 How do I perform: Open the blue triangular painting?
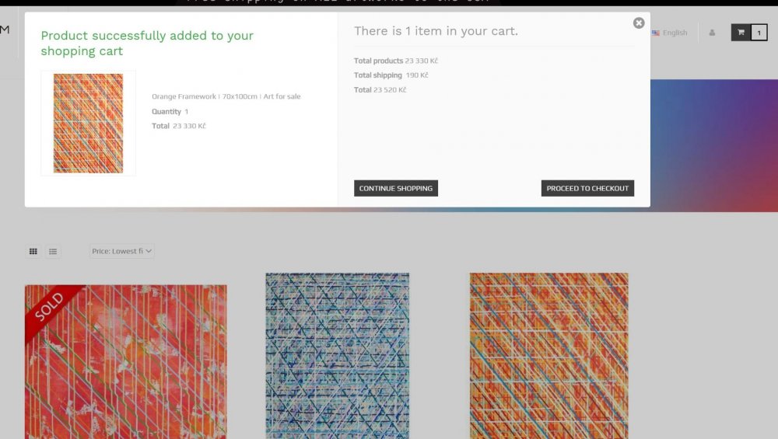[x=338, y=356]
